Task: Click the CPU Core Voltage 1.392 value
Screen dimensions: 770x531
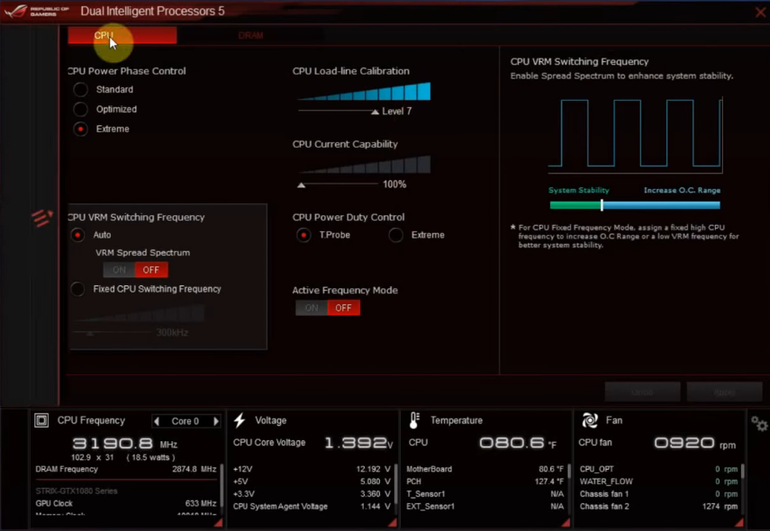Action: click(359, 444)
